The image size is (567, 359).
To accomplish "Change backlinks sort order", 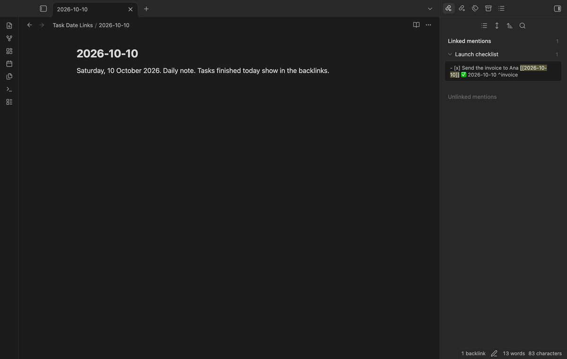I will (x=509, y=26).
